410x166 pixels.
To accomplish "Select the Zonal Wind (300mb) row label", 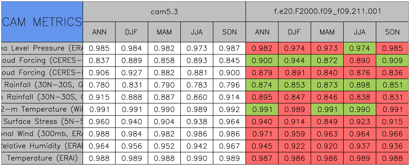I will (42, 134).
